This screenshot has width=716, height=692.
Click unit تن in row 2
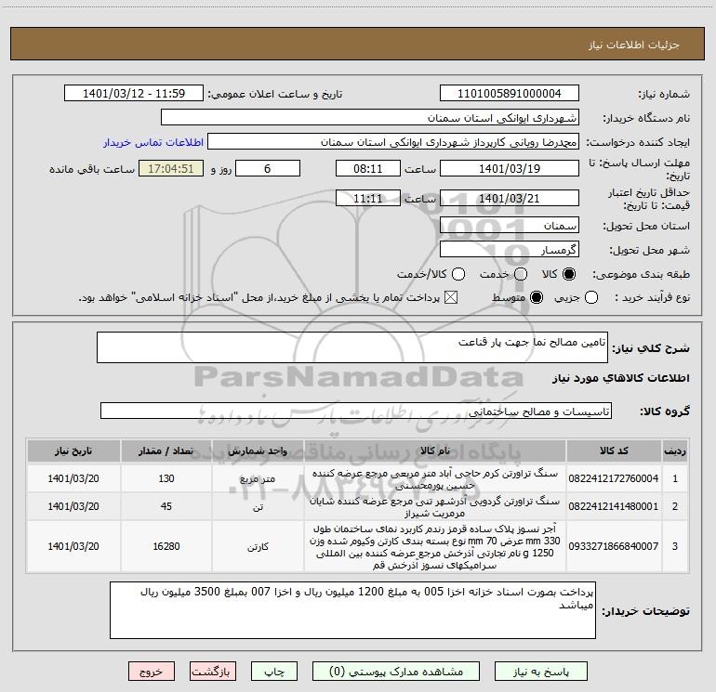(258, 507)
